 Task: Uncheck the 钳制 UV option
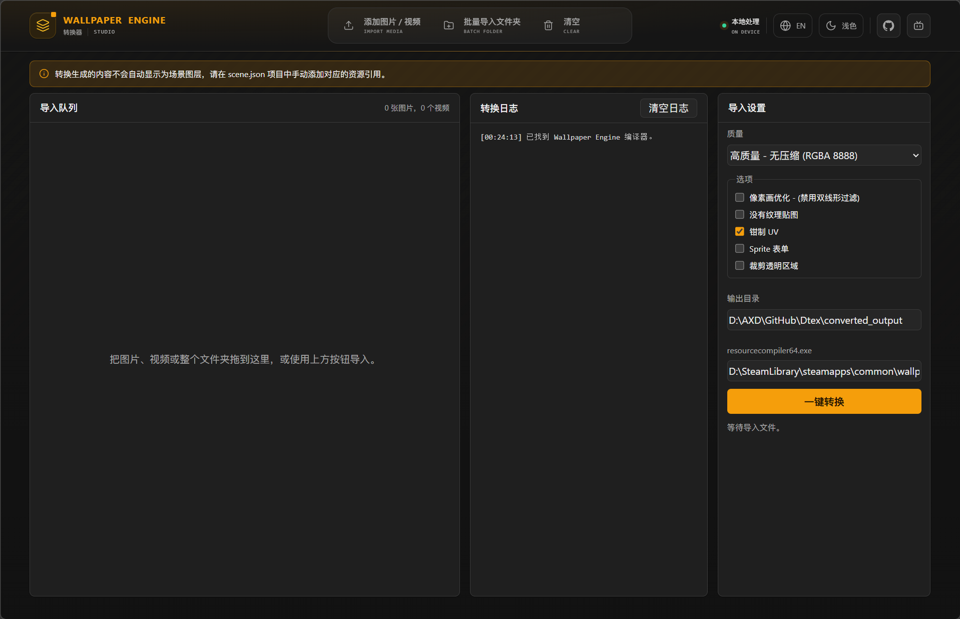[739, 231]
